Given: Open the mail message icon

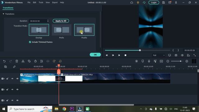Looking at the screenshot, I should coord(170,2).
